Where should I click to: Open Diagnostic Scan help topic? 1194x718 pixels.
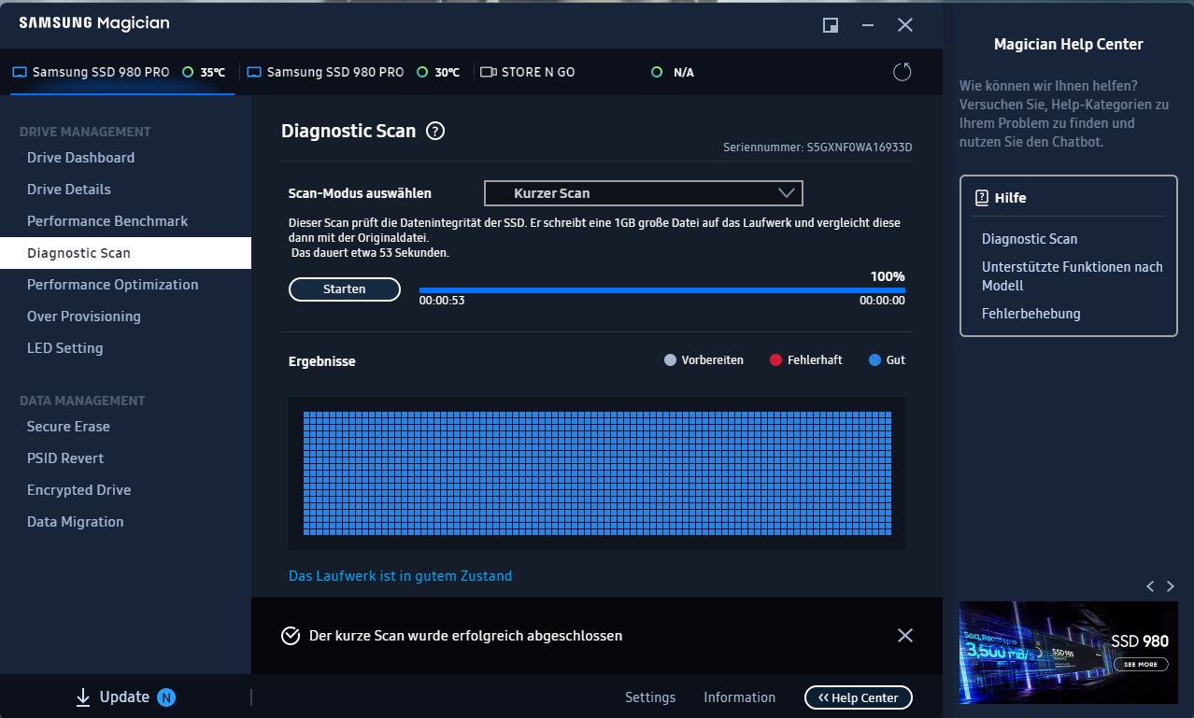click(1030, 239)
